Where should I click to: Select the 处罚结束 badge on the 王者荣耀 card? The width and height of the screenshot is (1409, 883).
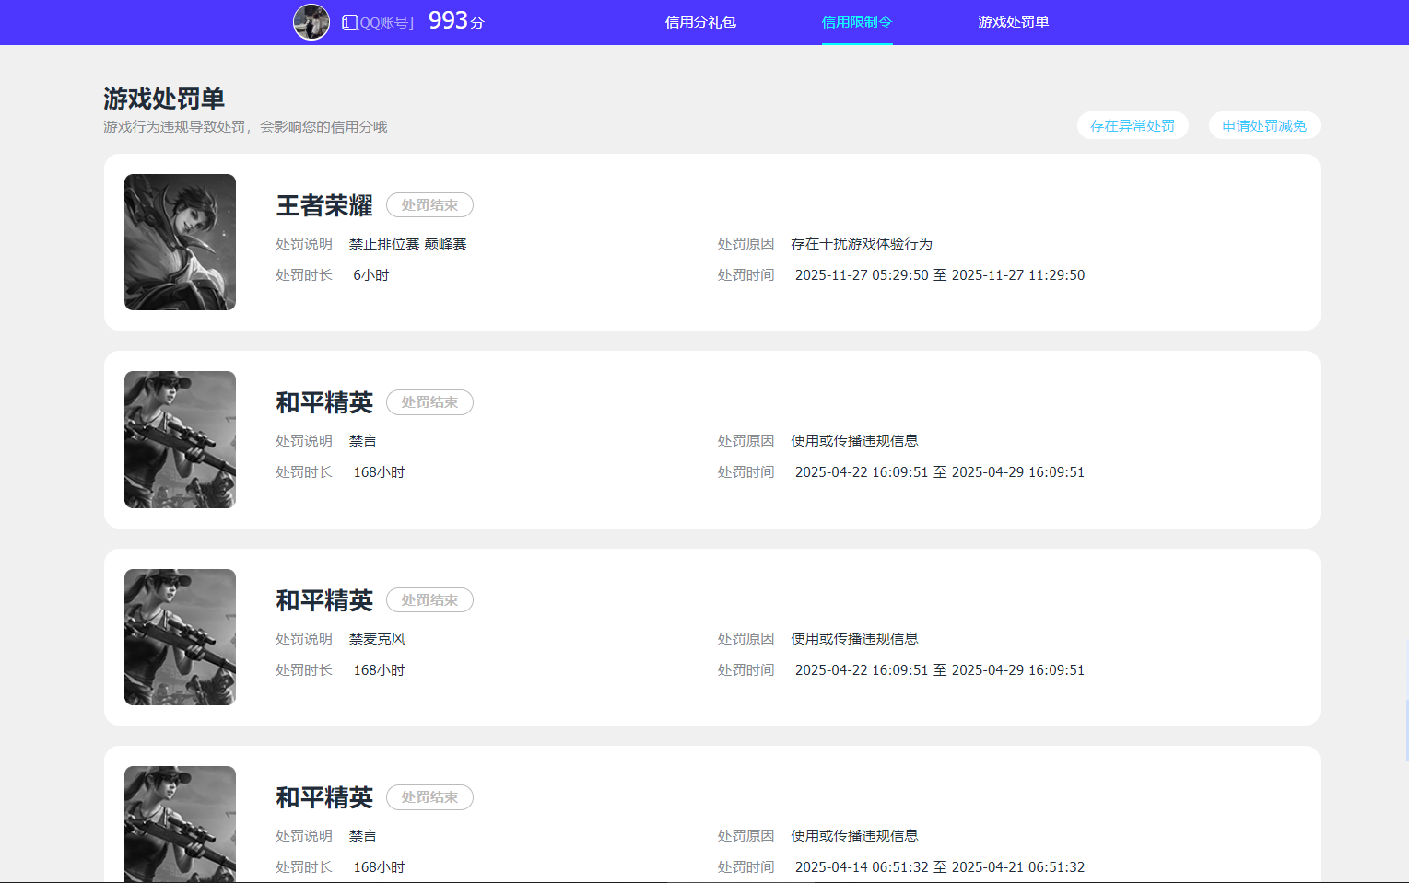pos(429,204)
